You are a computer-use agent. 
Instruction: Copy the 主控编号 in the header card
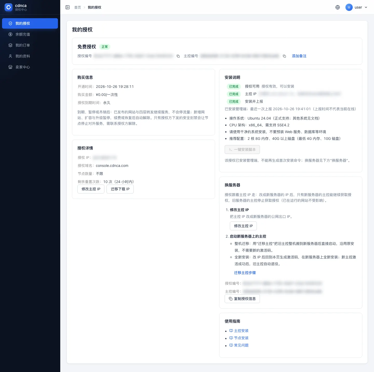284,56
